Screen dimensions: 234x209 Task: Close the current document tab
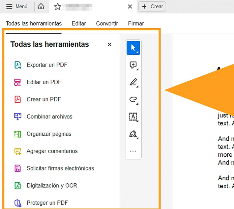tap(130, 7)
